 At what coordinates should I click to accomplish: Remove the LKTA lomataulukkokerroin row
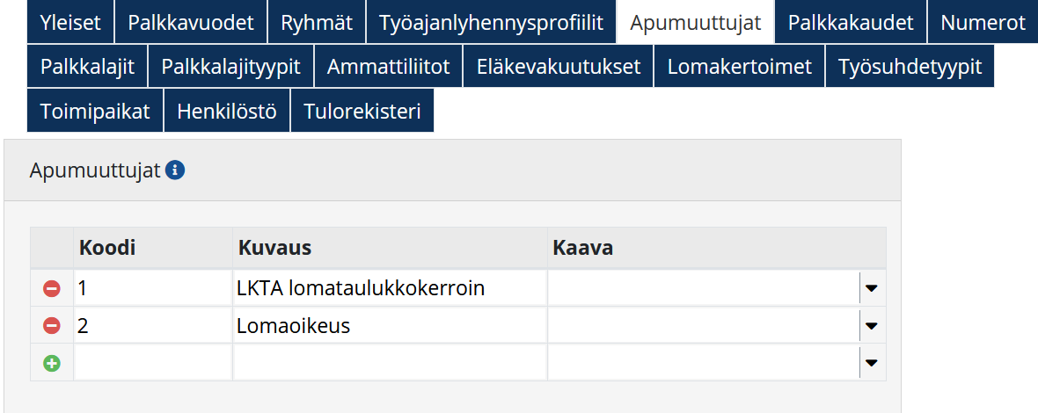click(52, 288)
